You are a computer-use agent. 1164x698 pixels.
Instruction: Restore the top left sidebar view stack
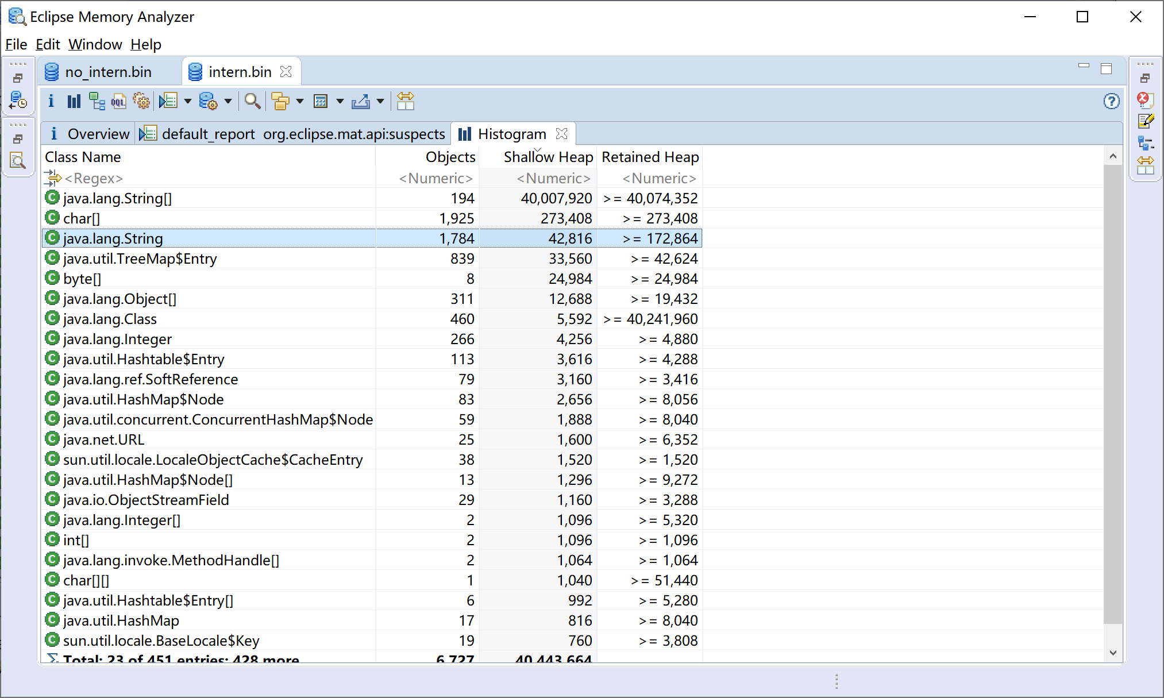[18, 78]
